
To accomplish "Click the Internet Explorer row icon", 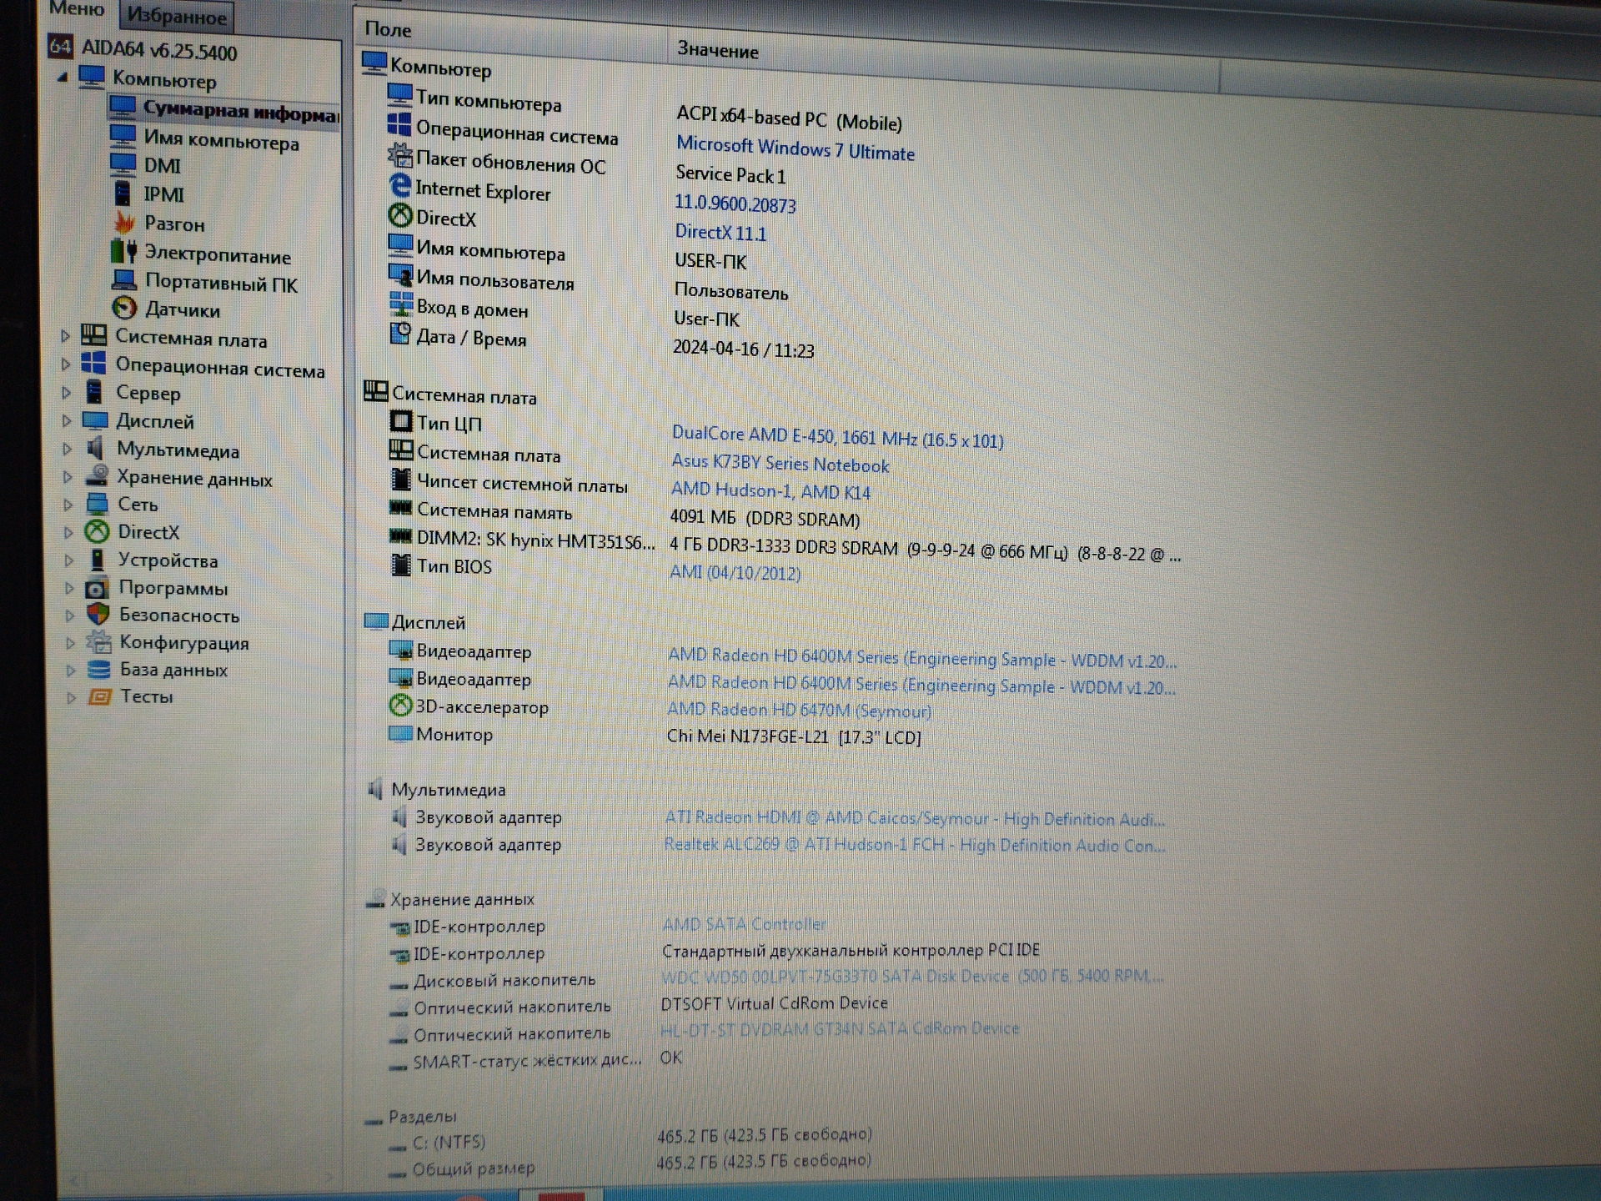I will (x=400, y=186).
